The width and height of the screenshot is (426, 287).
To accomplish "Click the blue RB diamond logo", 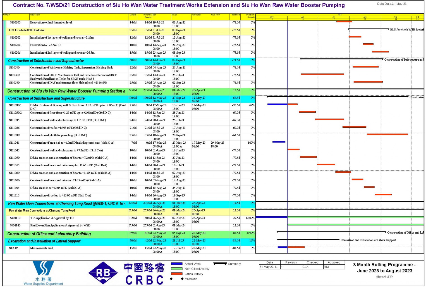I will click(103, 273).
